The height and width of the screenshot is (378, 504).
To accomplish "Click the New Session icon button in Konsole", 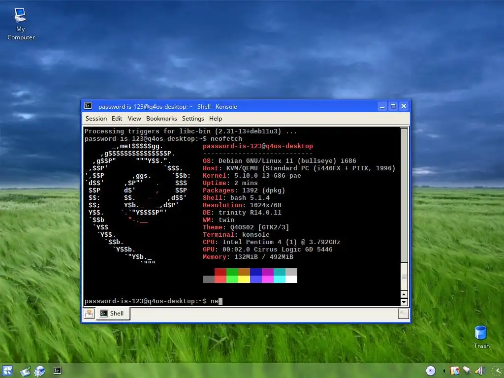I will [x=89, y=314].
